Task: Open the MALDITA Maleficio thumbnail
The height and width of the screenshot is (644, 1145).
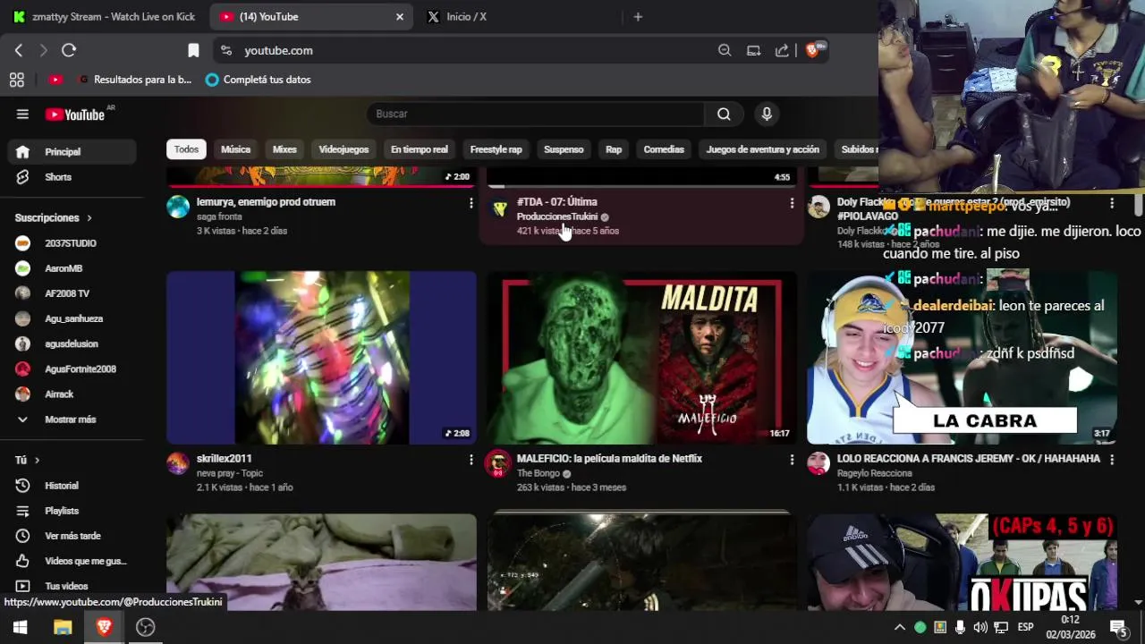Action: point(641,358)
